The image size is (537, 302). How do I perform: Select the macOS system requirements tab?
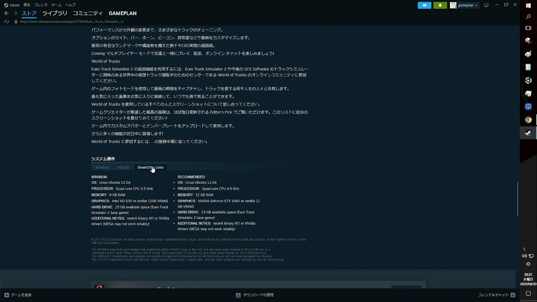(x=123, y=167)
